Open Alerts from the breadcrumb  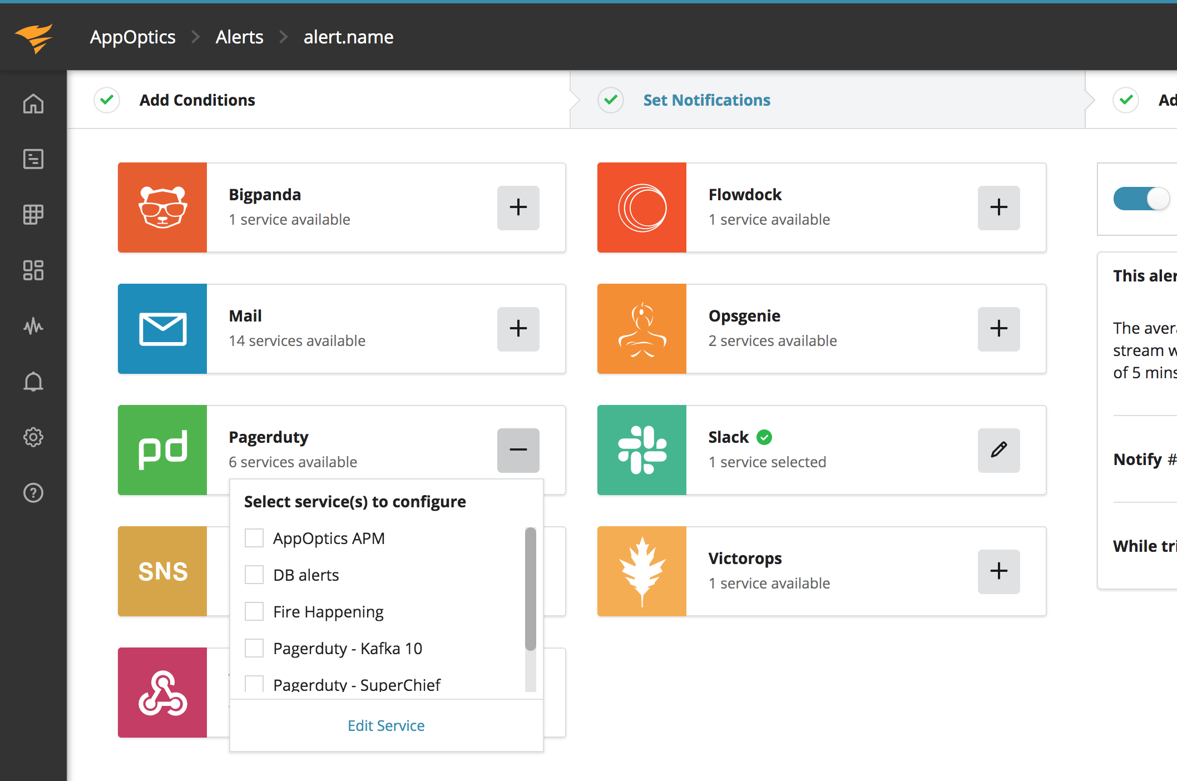(239, 37)
